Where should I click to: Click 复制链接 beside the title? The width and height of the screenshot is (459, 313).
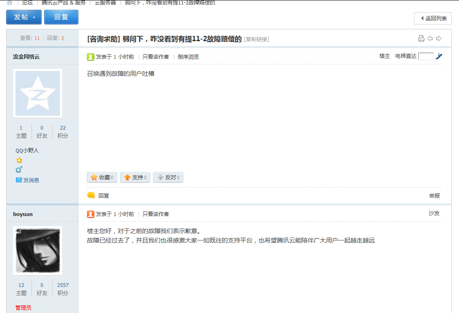coord(256,39)
